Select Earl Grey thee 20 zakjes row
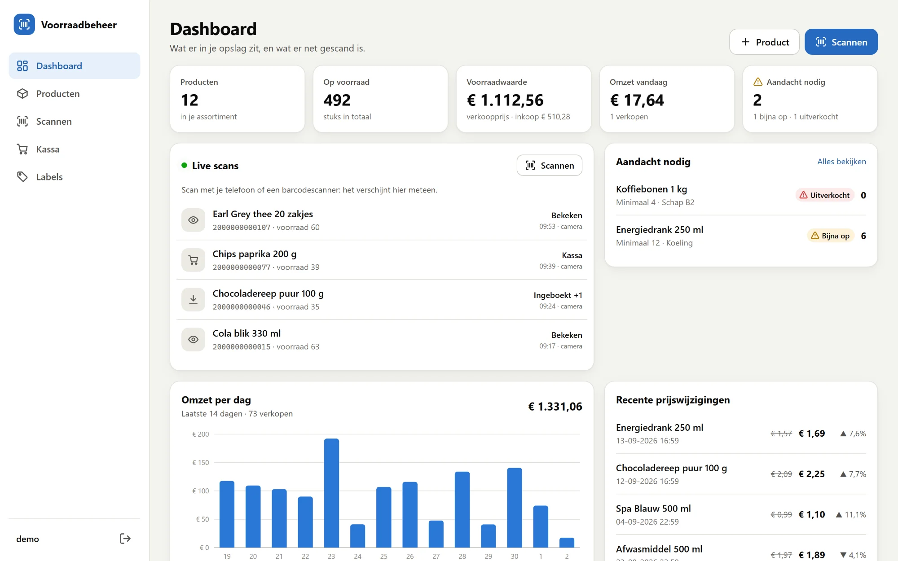Screen dimensions: 898x561 [x=382, y=220]
